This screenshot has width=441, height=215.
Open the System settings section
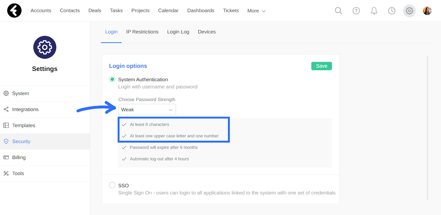tap(45, 93)
